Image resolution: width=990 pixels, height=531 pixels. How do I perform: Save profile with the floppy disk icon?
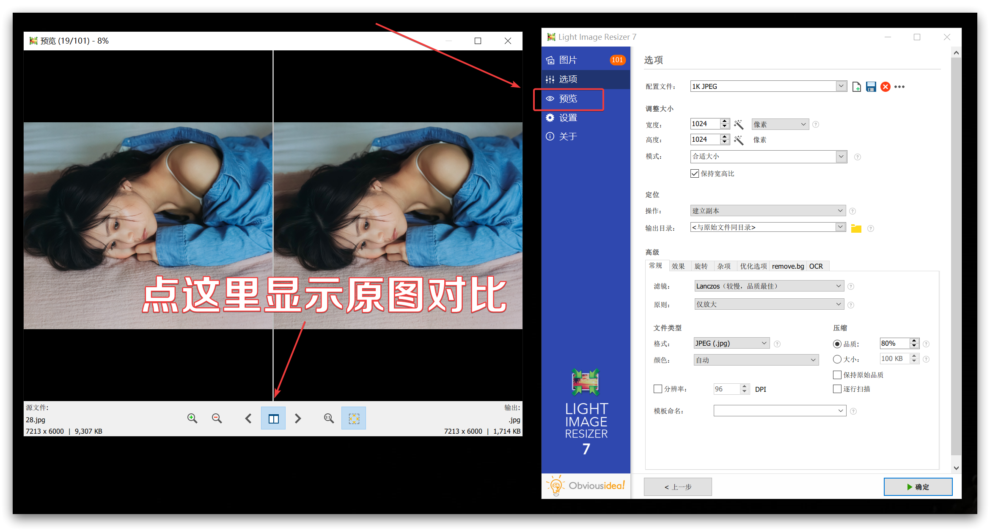click(871, 87)
